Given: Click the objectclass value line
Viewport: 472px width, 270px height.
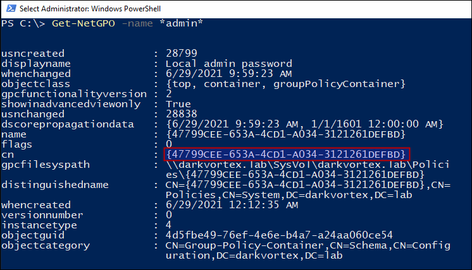Looking at the screenshot, I should pyautogui.click(x=286, y=84).
